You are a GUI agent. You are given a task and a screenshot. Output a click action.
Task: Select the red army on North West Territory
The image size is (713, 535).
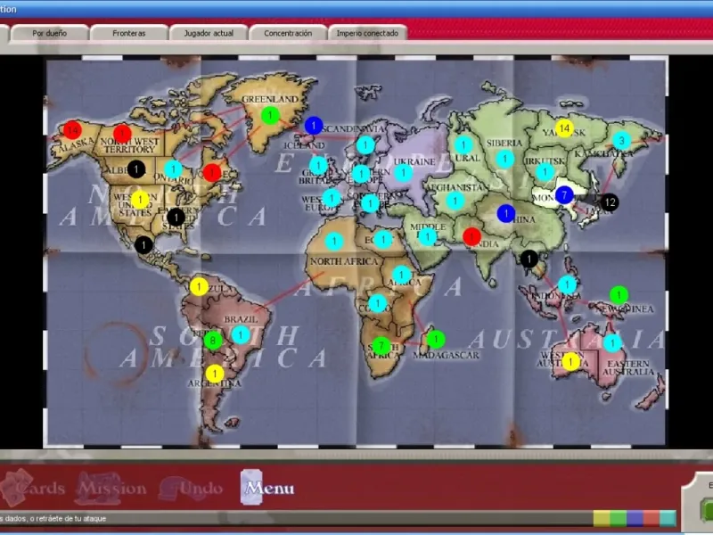pyautogui.click(x=122, y=134)
